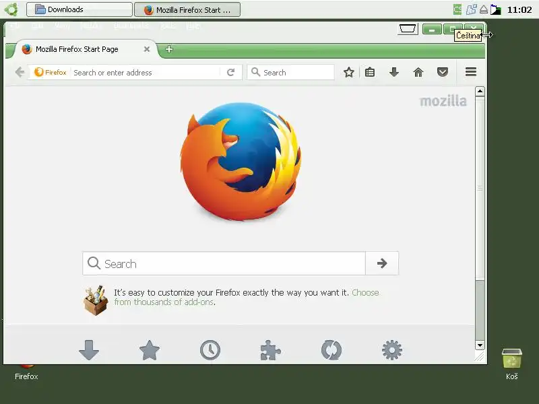Click the back arrow in Firefox toolbar
Viewport: 539px width, 404px height.
[x=20, y=72]
